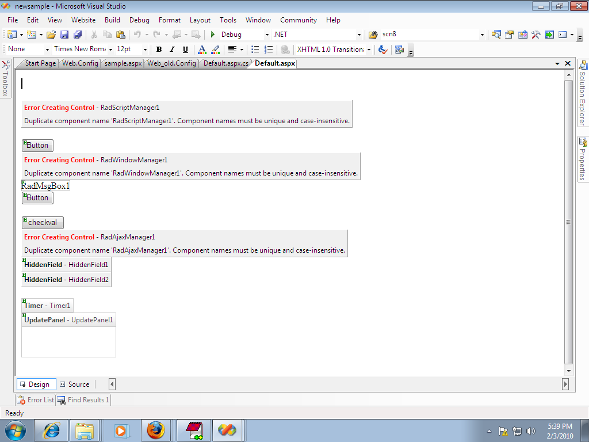Click the Start Page green arrow icon
This screenshot has width=589, height=442.
(549, 35)
